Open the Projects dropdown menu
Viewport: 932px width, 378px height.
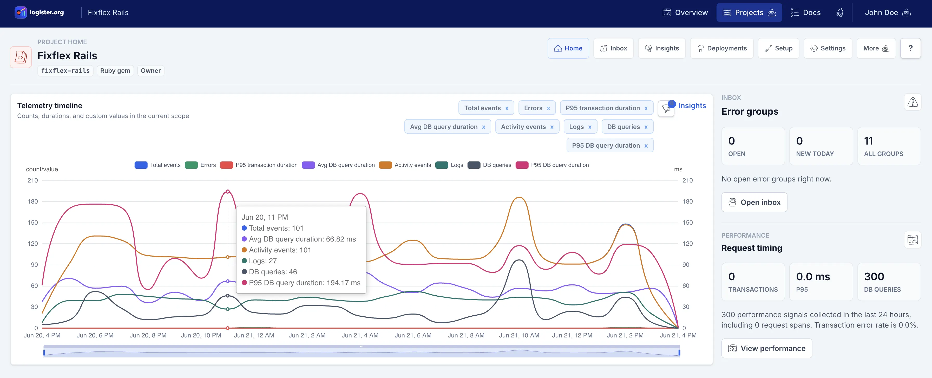pos(749,13)
